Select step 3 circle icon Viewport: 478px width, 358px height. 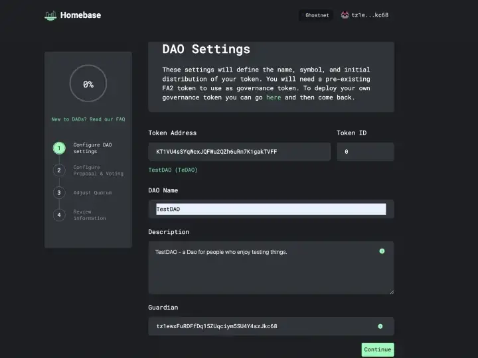point(59,193)
